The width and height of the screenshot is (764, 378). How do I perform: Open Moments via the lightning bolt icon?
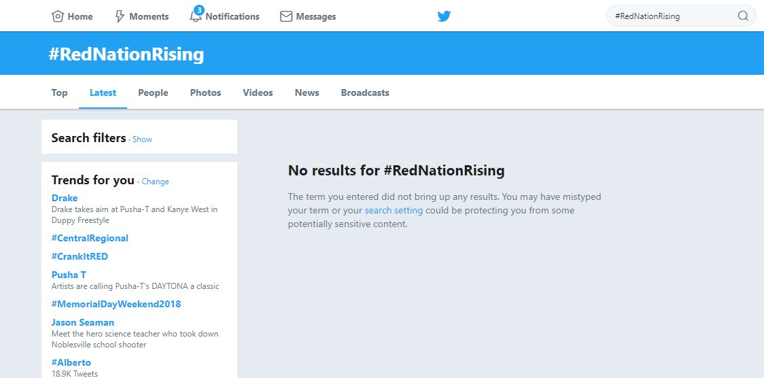coord(120,16)
